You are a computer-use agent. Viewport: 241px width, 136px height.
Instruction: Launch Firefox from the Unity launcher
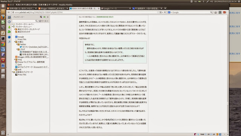(3, 17)
